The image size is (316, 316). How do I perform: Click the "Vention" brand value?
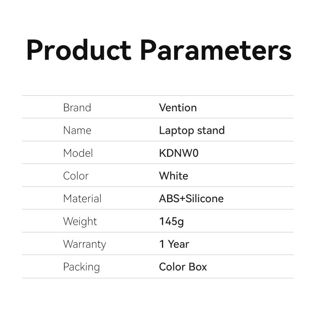pyautogui.click(x=178, y=107)
